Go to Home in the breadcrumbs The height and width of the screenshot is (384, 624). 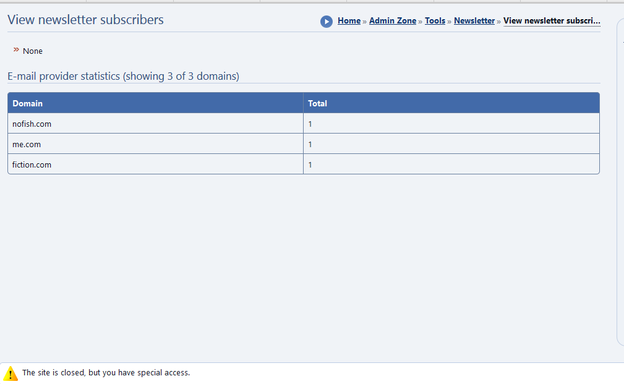click(349, 21)
